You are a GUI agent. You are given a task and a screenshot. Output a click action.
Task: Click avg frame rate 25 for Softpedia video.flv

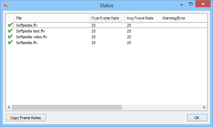129,37
